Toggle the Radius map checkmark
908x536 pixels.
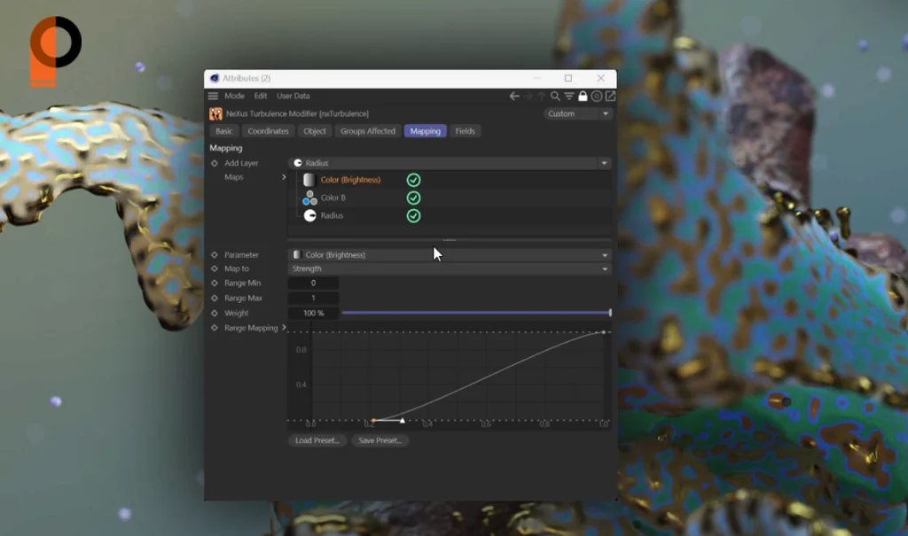[413, 215]
